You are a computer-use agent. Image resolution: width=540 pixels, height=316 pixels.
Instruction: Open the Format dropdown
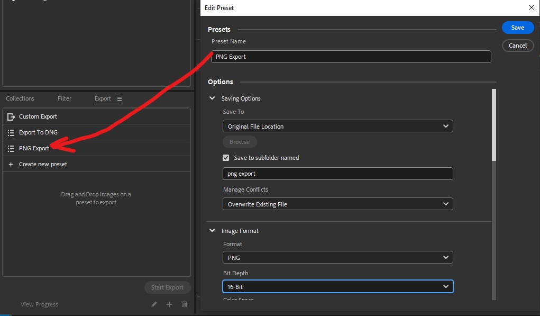[337, 257]
